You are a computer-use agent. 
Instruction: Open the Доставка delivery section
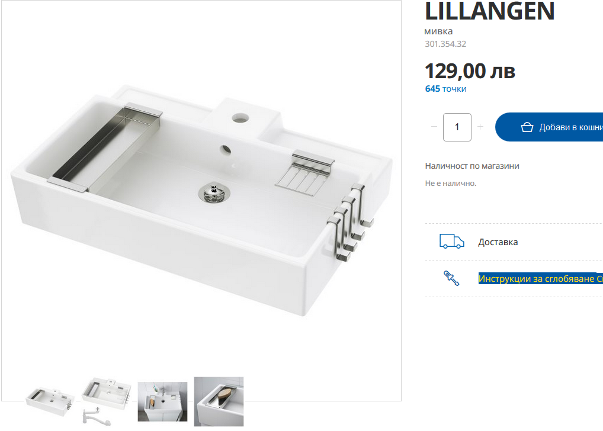(x=498, y=242)
